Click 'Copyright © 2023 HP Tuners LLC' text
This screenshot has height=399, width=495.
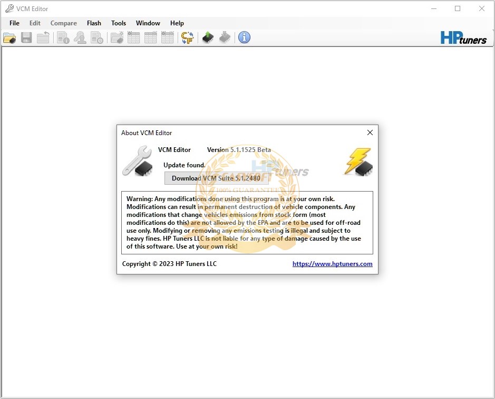click(169, 264)
